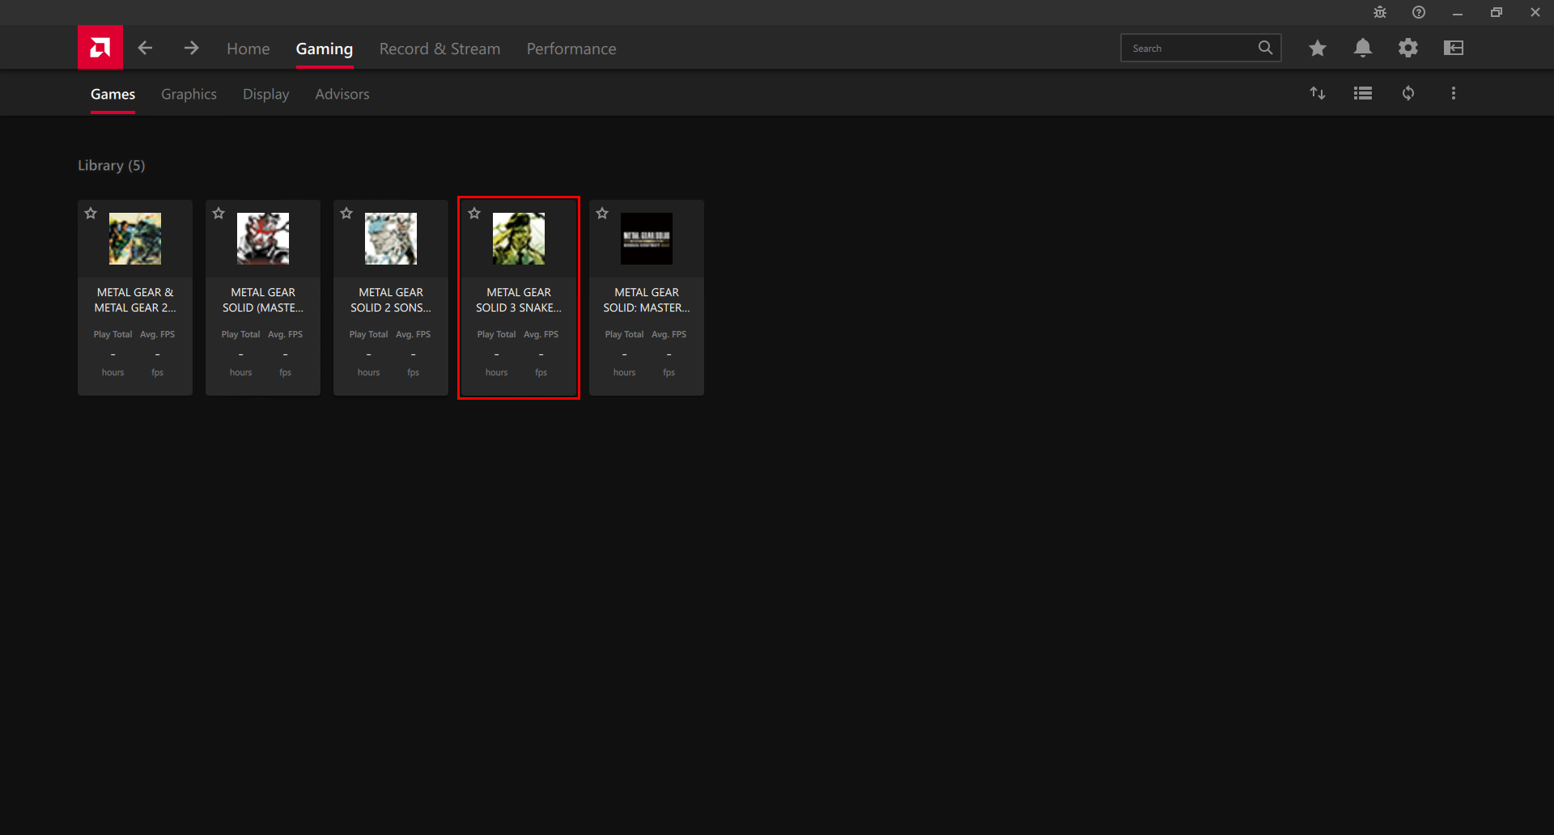Open Metal Gear & Metal Gear 2 thumbnail
This screenshot has height=835, width=1554.
[x=135, y=239]
